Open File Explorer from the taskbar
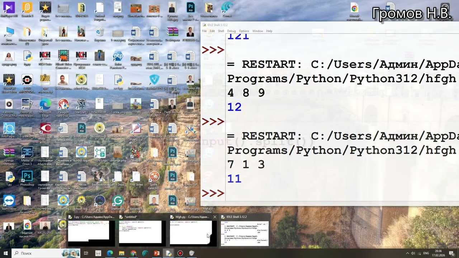459x258 pixels. click(122, 253)
